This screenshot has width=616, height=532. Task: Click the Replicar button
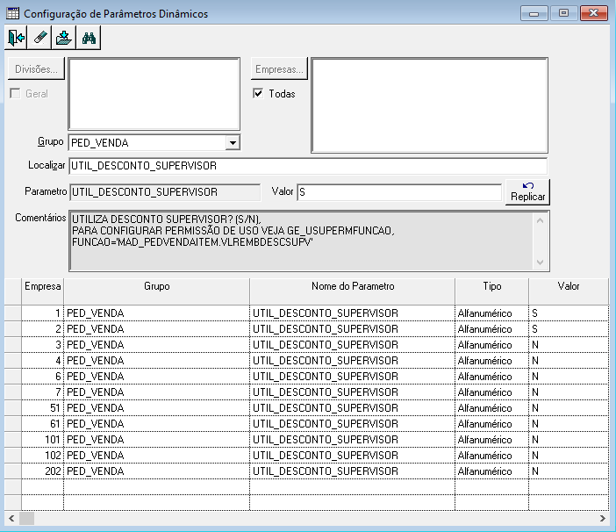pos(527,191)
